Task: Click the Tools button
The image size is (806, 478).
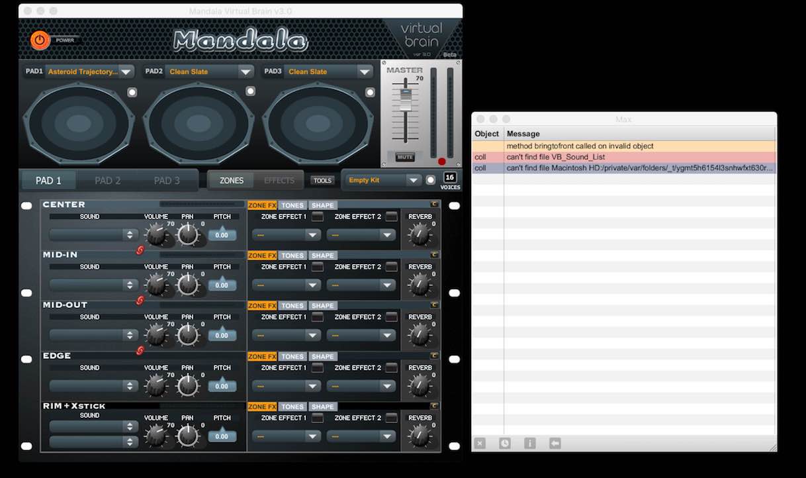Action: tap(322, 180)
